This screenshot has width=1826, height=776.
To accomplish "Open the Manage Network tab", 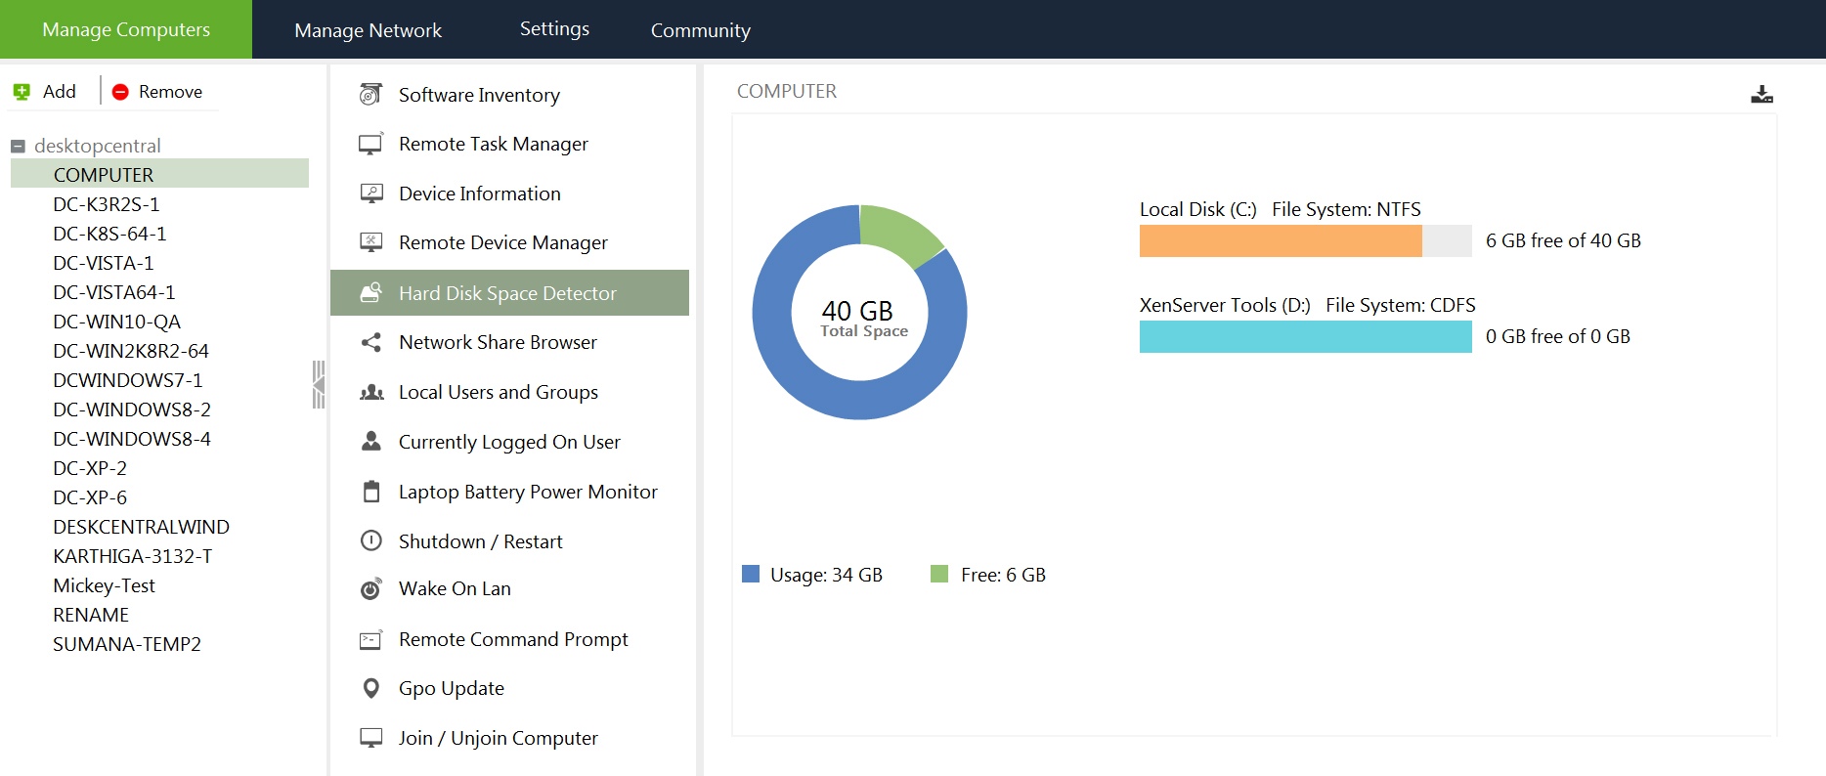I will tap(368, 30).
